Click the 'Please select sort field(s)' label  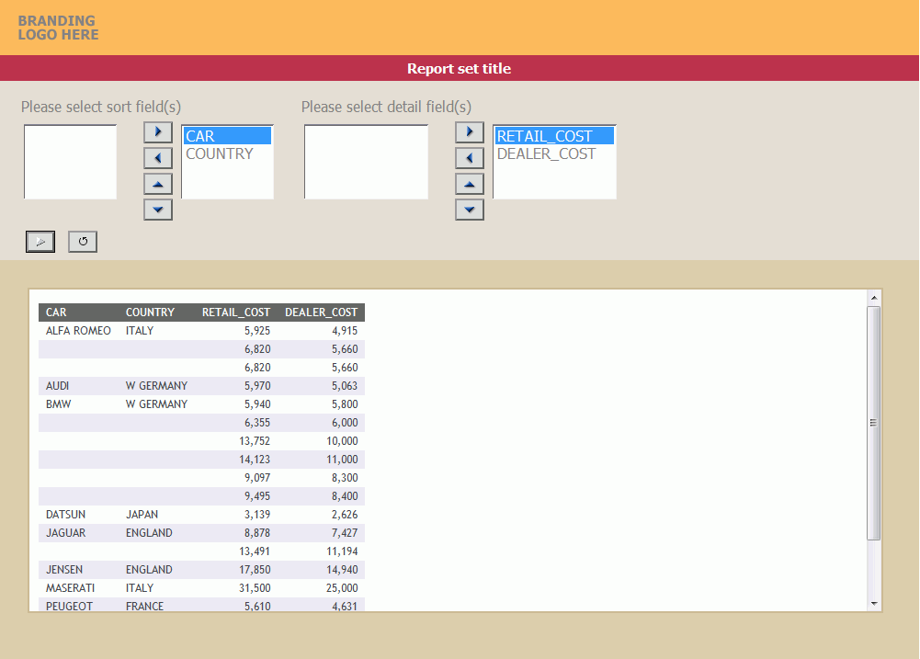pos(101,107)
